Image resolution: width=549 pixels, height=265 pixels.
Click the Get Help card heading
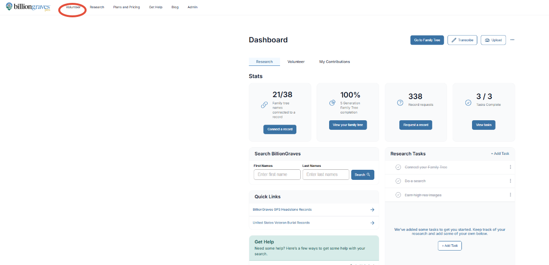[x=264, y=241]
